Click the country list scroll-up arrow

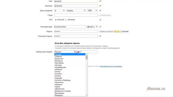[86, 54]
